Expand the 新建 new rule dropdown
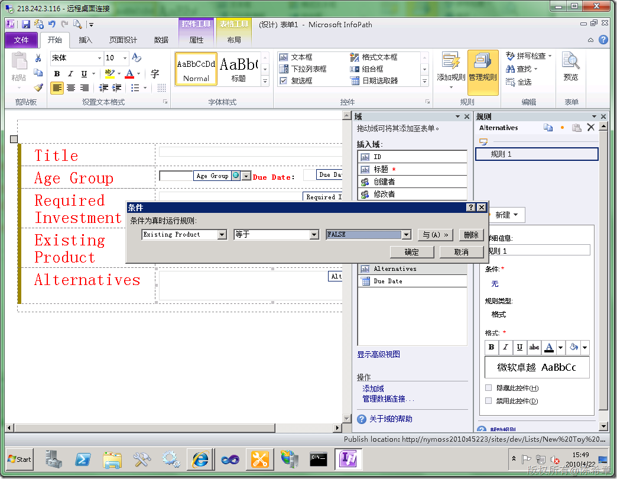617x479 pixels. 506,215
